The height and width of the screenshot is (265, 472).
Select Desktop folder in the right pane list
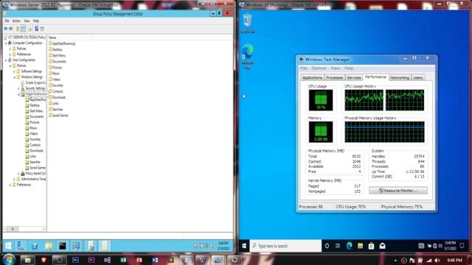(x=58, y=49)
